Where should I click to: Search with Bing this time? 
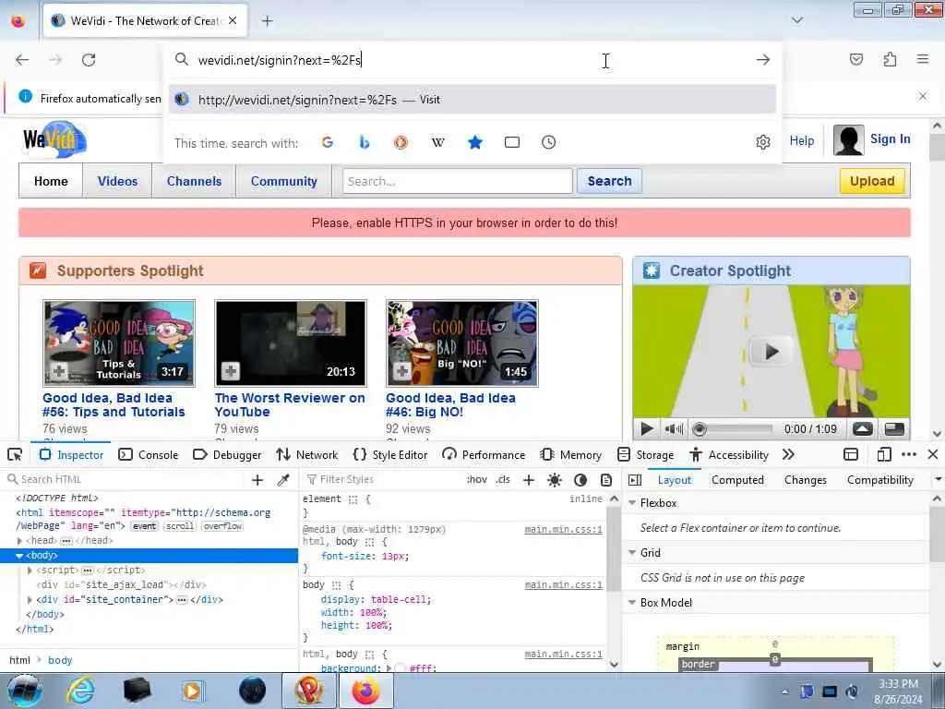click(x=364, y=142)
